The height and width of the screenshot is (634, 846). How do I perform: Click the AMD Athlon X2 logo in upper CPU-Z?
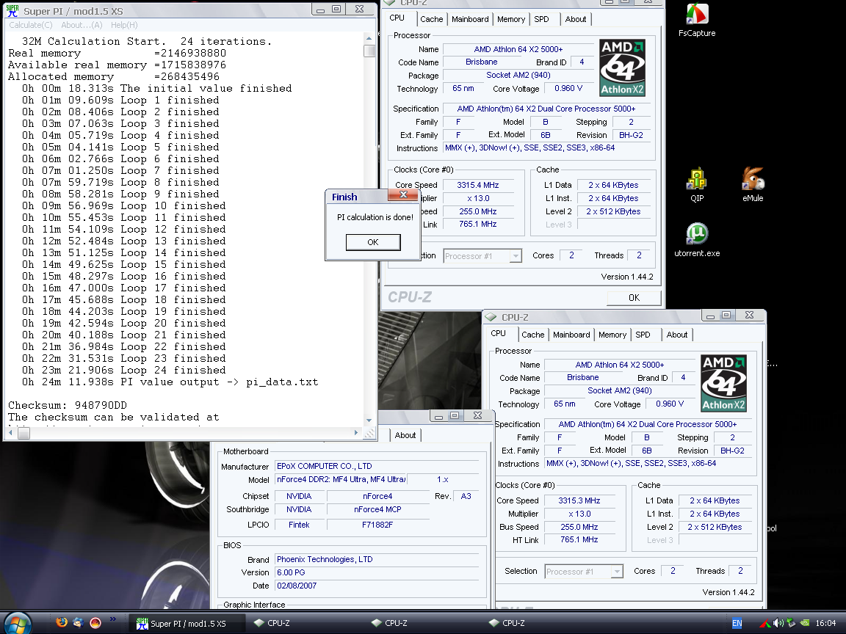click(x=622, y=68)
